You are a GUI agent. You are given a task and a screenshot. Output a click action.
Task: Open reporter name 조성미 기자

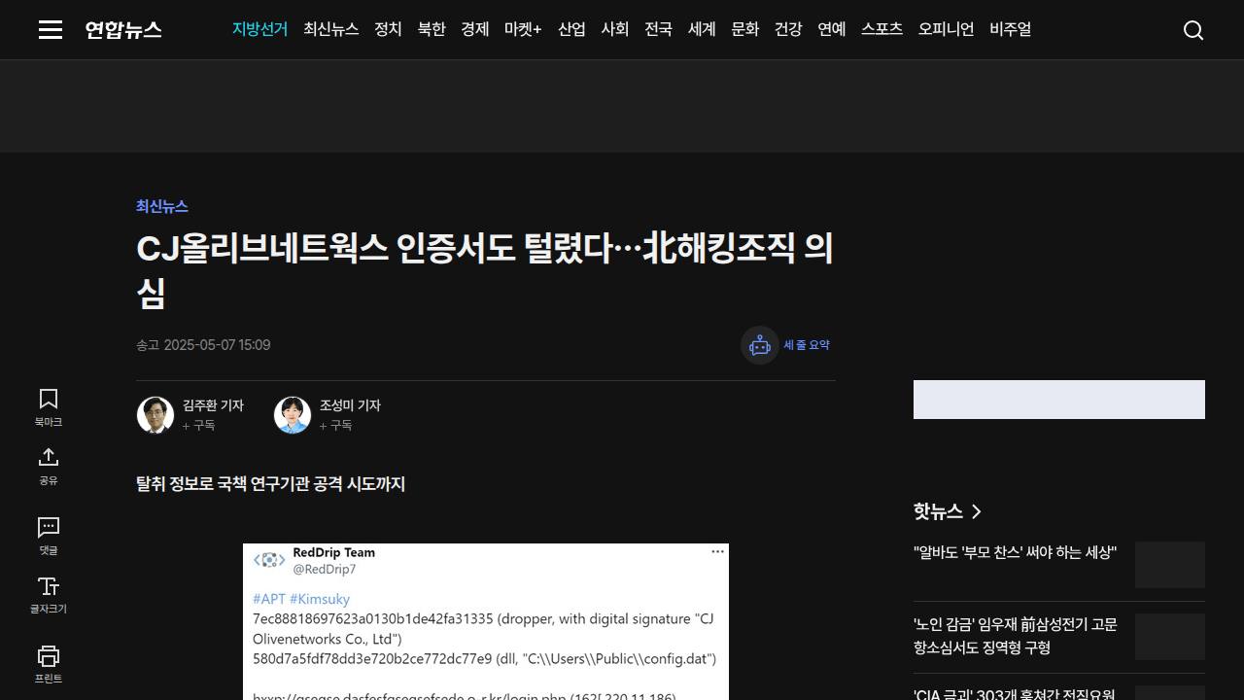tap(350, 405)
